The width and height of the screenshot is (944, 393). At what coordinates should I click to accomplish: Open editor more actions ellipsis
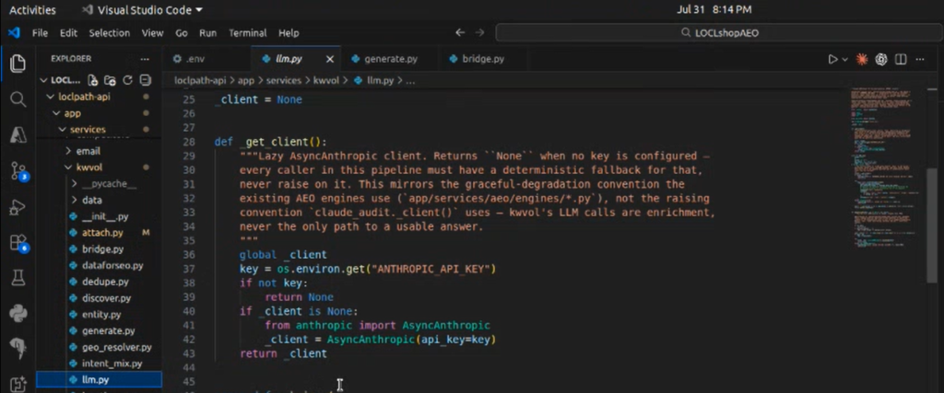[920, 59]
